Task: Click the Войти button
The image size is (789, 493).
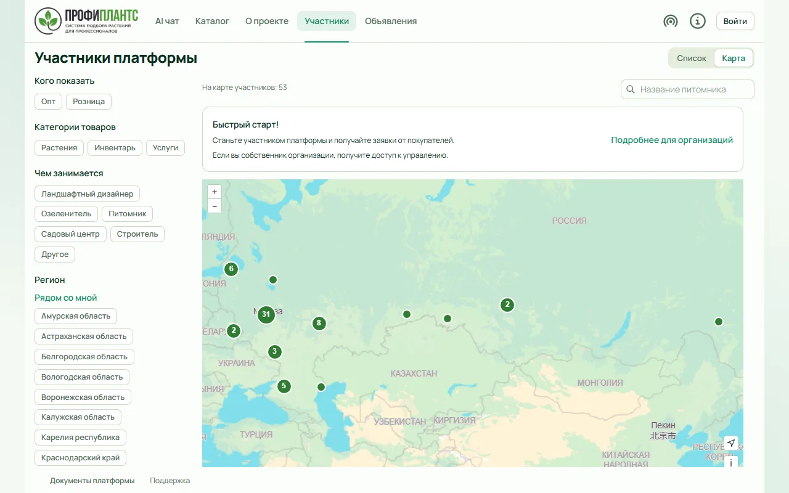Action: pyautogui.click(x=735, y=21)
